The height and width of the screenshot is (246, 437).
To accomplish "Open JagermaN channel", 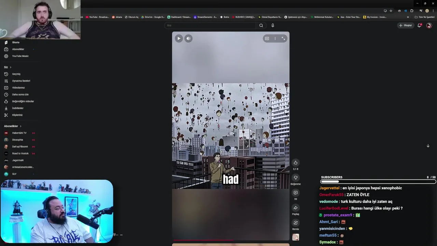I will click(18, 160).
